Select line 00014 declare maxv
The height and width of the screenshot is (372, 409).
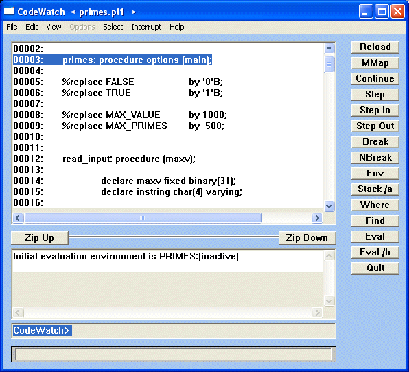point(125,181)
